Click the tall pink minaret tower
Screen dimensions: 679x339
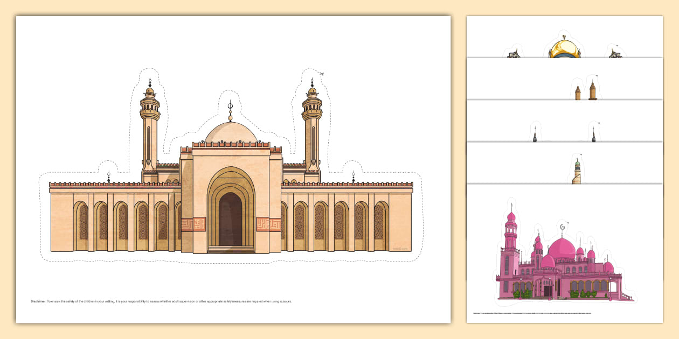pos(511,242)
